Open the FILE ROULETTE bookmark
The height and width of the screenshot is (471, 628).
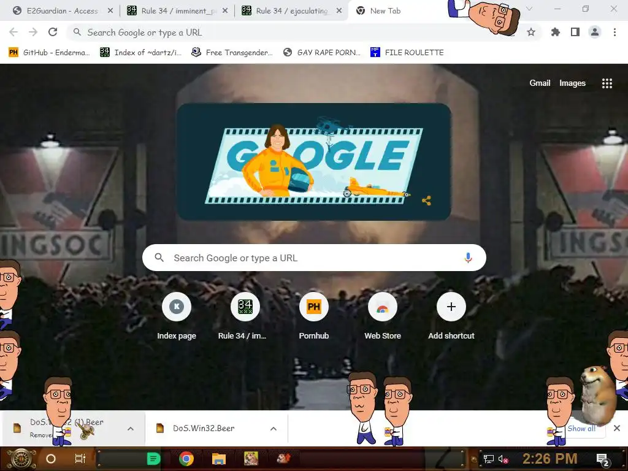click(407, 53)
